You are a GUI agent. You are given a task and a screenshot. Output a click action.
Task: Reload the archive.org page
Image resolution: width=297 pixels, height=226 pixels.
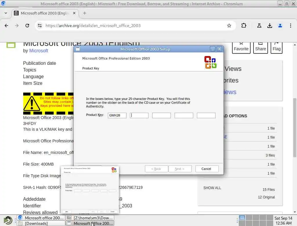pos(27,26)
